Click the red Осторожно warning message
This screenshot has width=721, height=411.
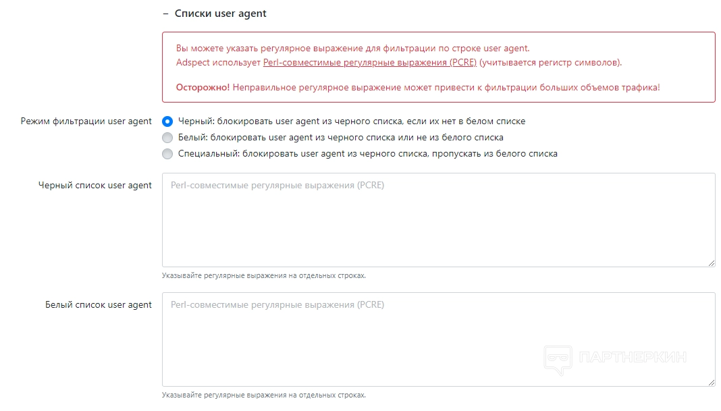(x=418, y=88)
